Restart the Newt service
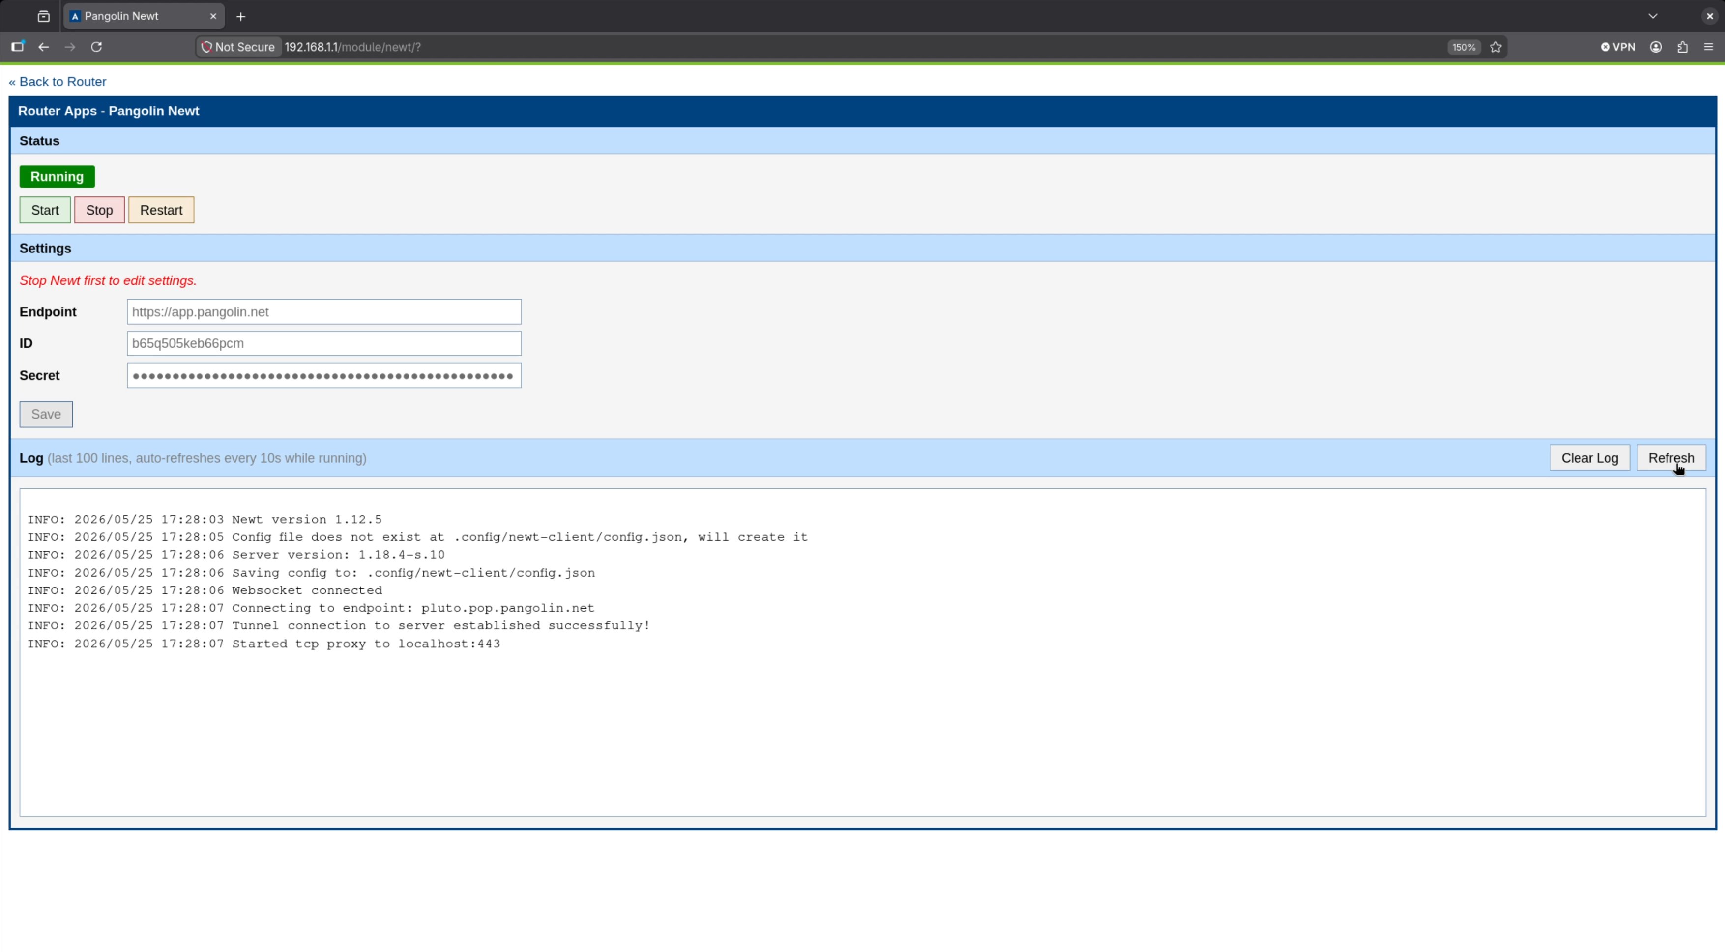The height and width of the screenshot is (952, 1725). click(x=161, y=210)
